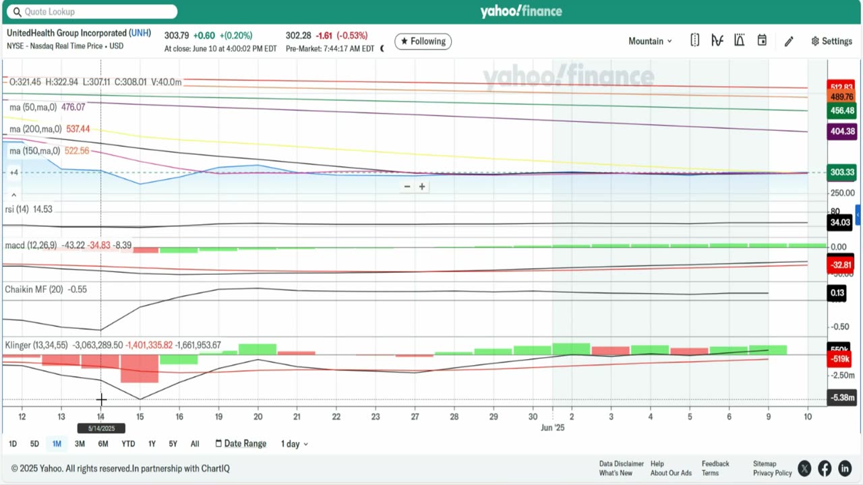The width and height of the screenshot is (863, 485).
Task: Click the pre-market moon icon
Action: [x=382, y=48]
